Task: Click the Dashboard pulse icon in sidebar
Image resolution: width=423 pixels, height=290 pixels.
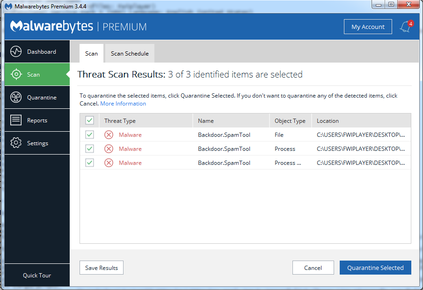Action: [16, 52]
